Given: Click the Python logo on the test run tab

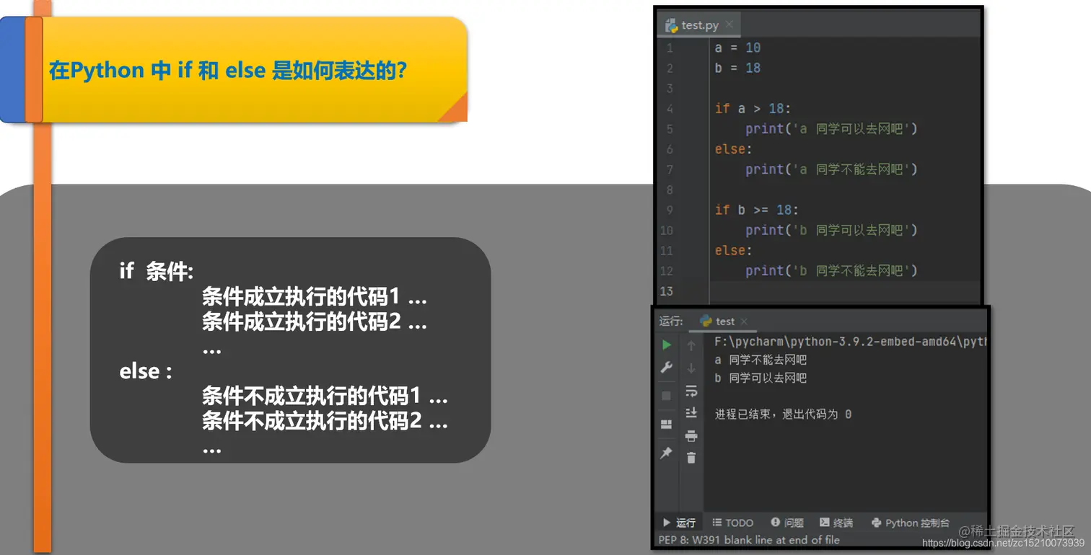Looking at the screenshot, I should 706,321.
